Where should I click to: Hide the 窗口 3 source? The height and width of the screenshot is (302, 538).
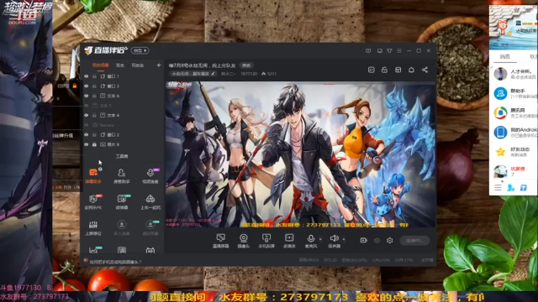86,86
